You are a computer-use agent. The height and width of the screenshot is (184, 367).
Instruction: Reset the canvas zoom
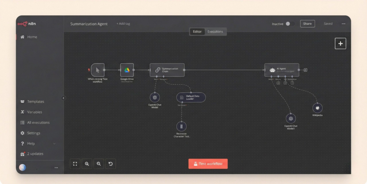(x=110, y=164)
